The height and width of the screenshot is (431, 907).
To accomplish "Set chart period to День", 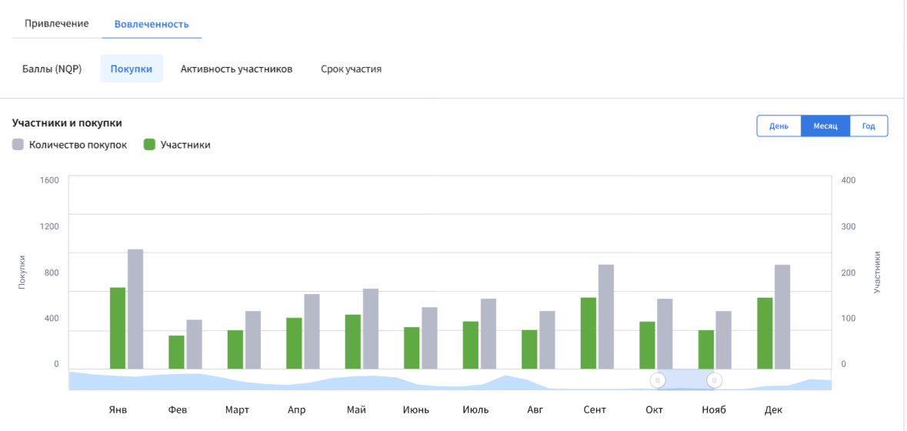I will [779, 126].
